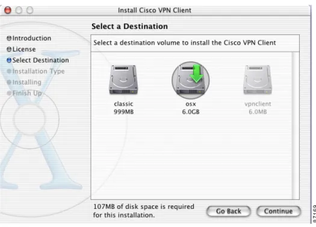Click the grayed vpnclient drive icon
Image resolution: width=316 pixels, height=227 pixels.
(258, 80)
